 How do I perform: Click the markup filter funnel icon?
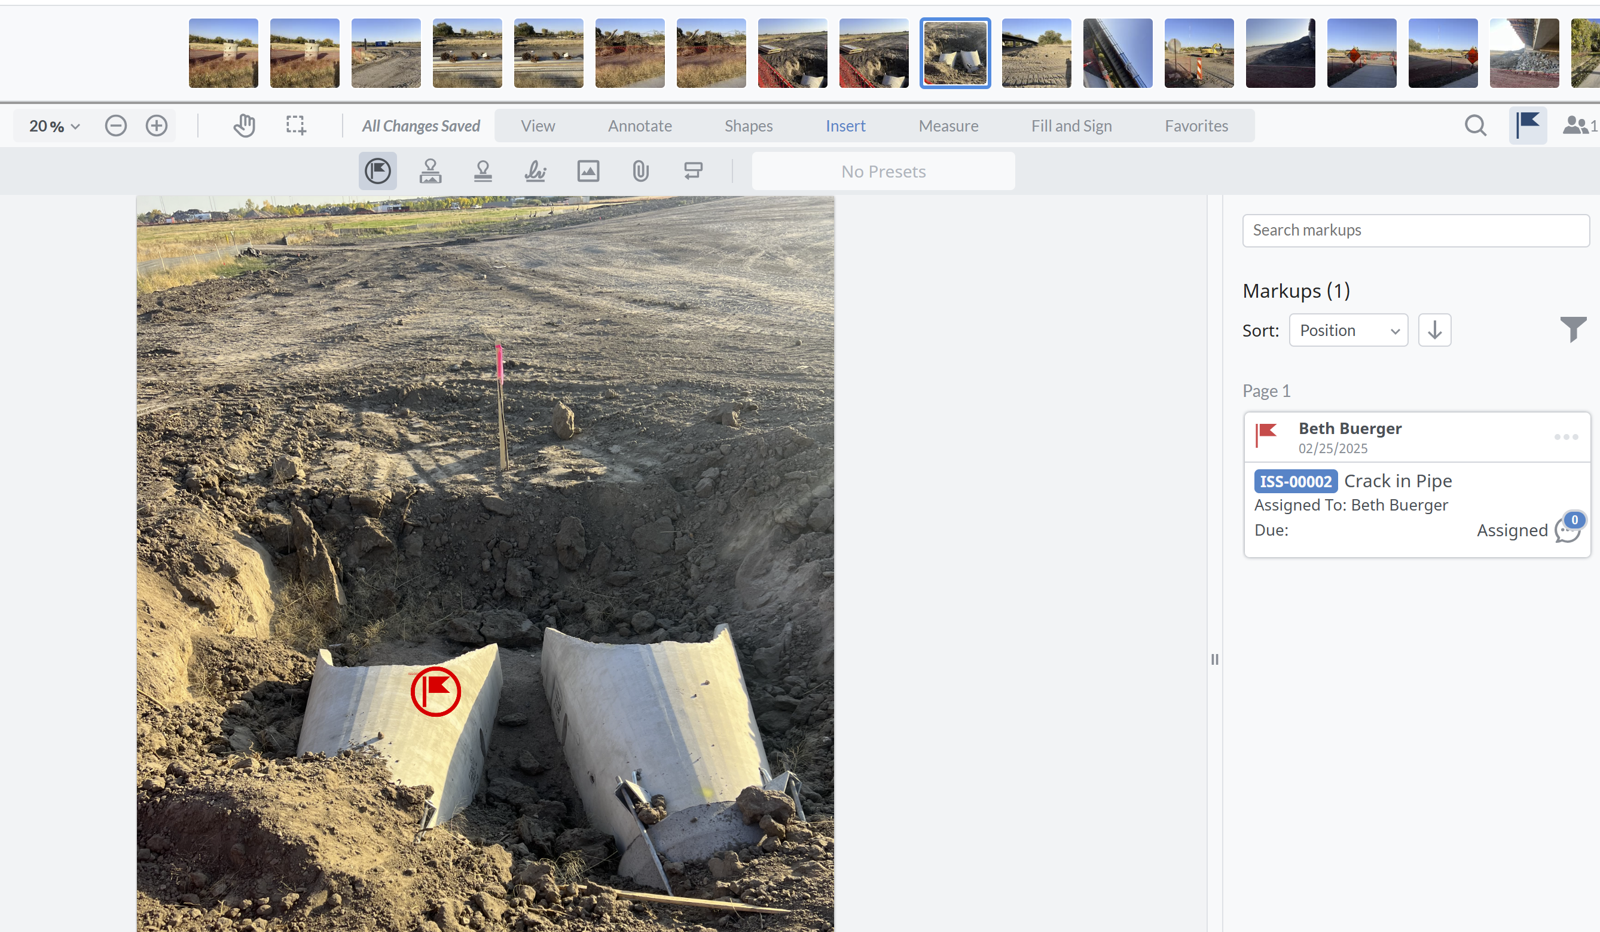[1573, 329]
